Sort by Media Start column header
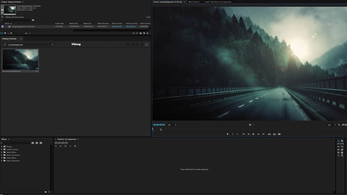This screenshot has height=195, width=347. [x=73, y=23]
